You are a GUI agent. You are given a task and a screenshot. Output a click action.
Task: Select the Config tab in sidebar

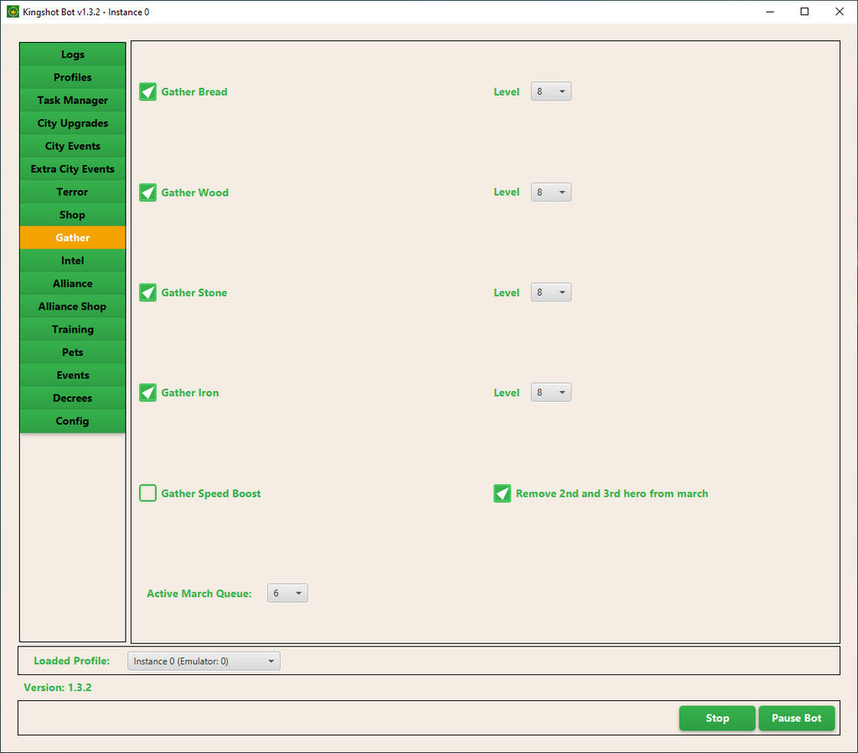tap(73, 421)
